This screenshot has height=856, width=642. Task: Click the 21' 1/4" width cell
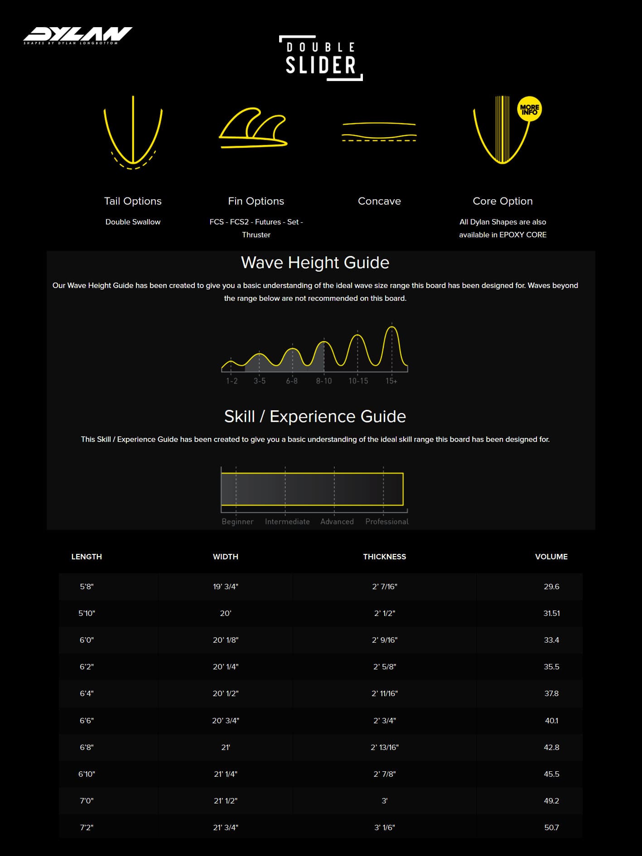tap(226, 774)
